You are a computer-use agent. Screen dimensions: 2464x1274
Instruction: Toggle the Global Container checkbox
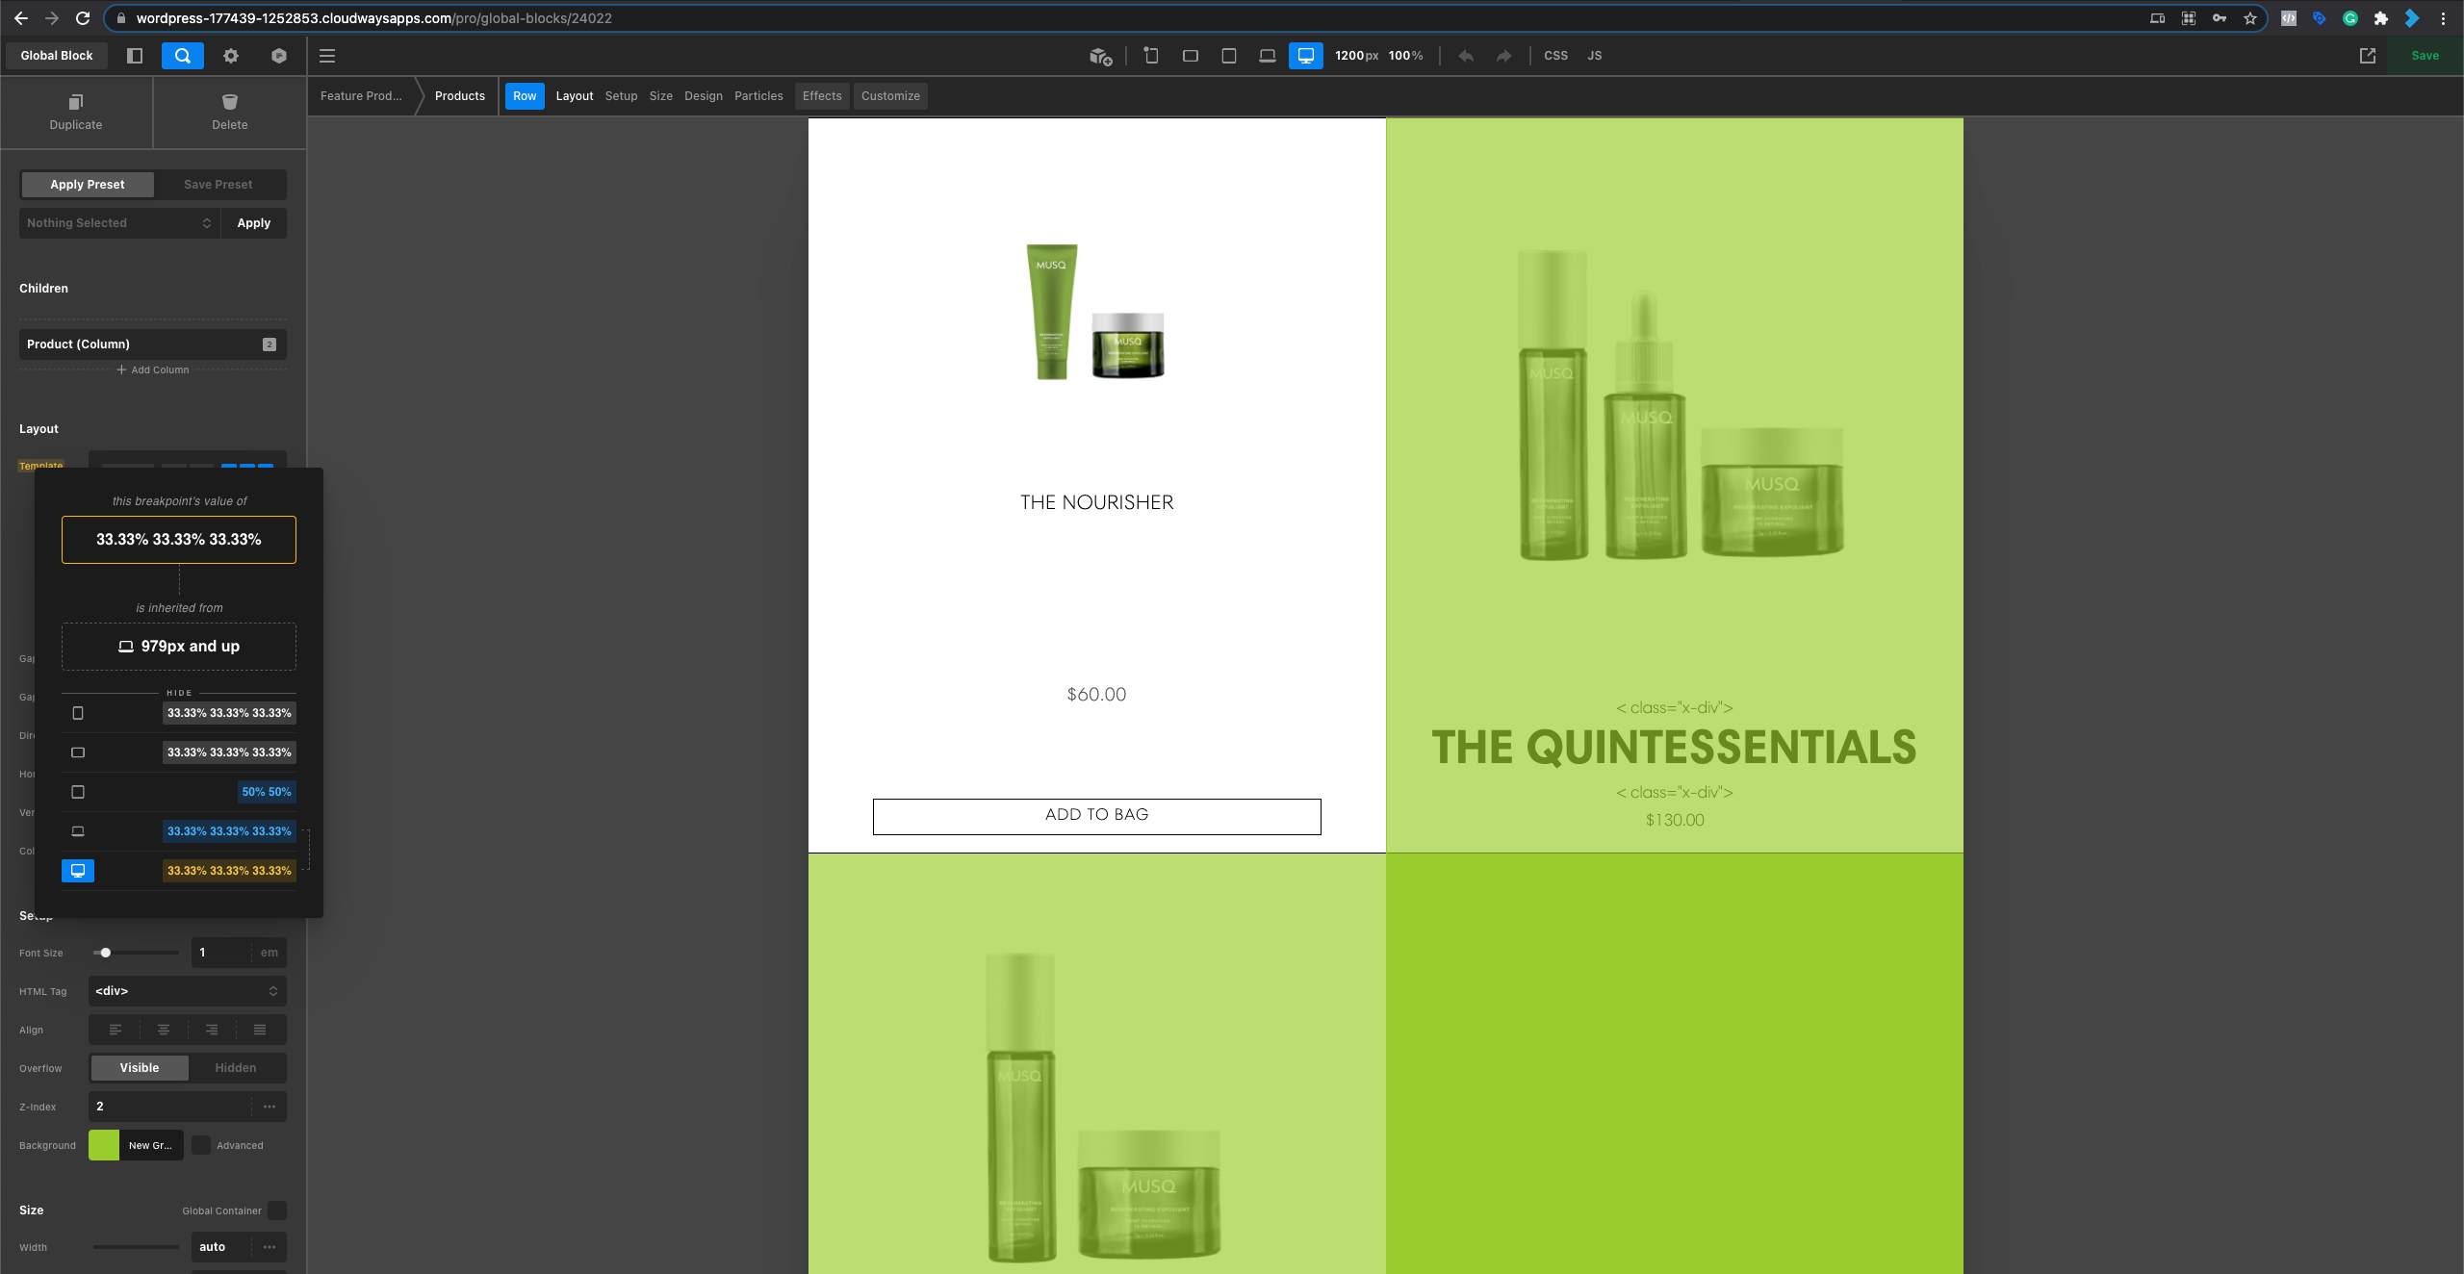[x=277, y=1210]
